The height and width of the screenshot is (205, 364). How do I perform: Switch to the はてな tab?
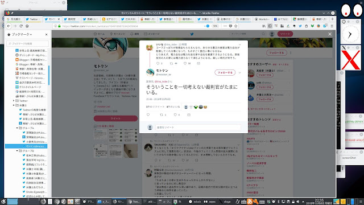[x=281, y=19]
